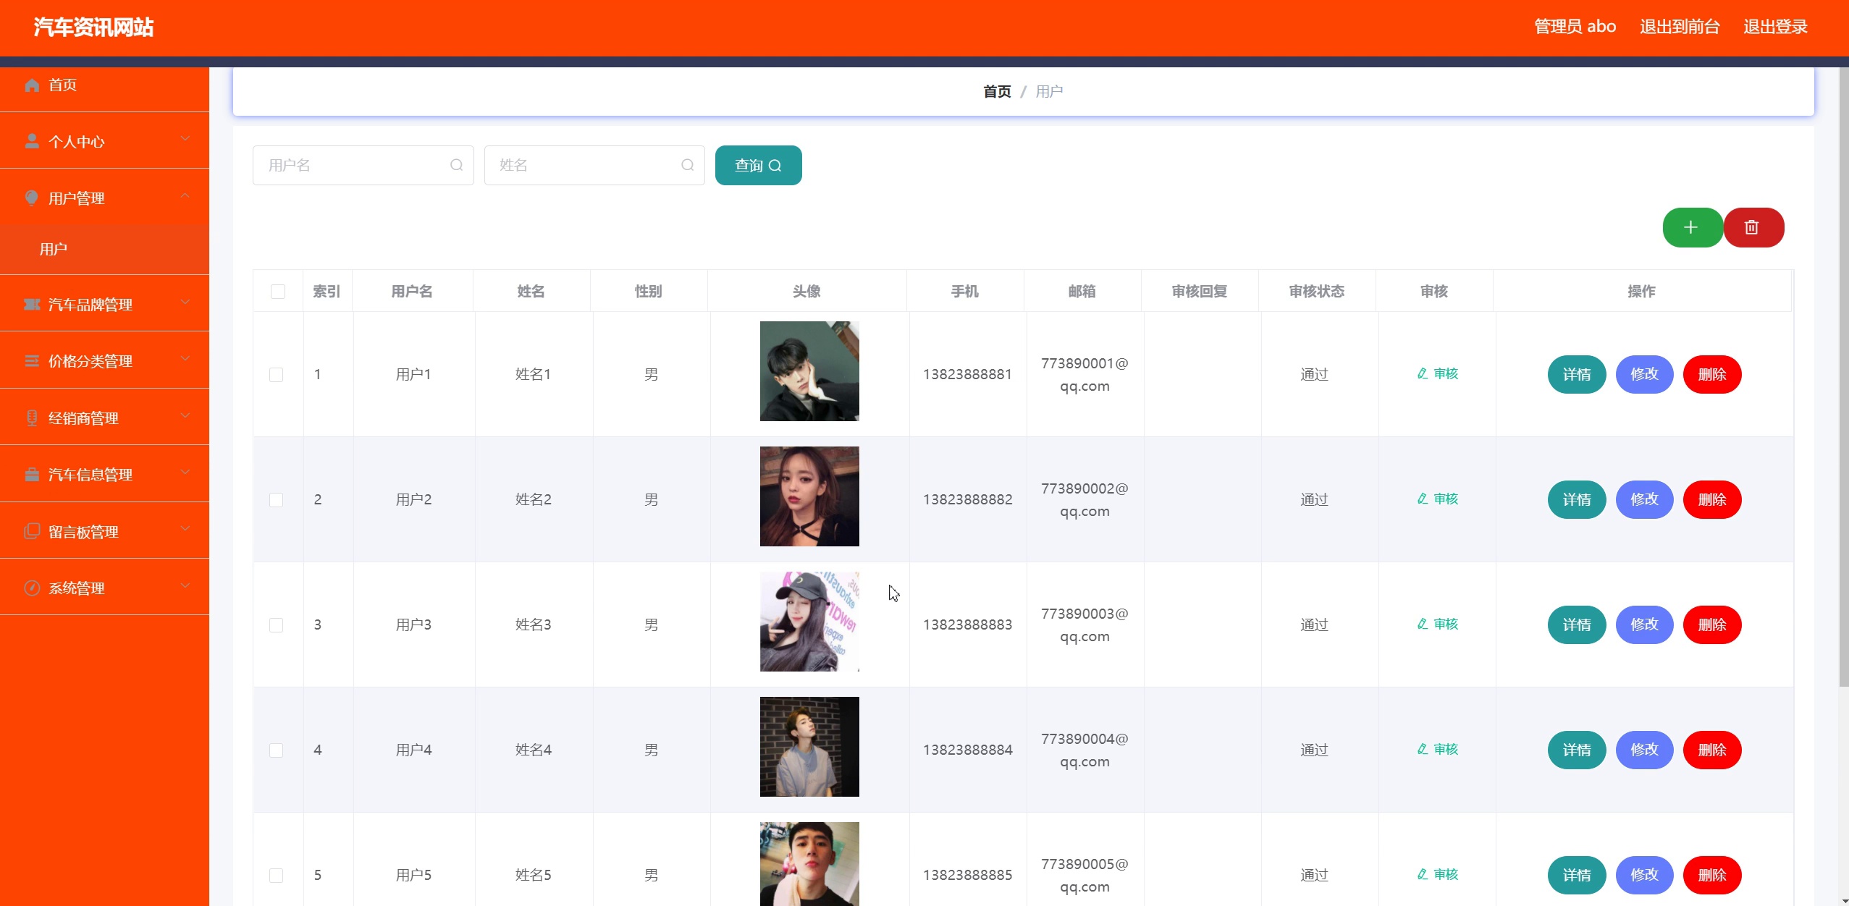1849x906 pixels.
Task: Click the camera icon beside 汽车品牌管理
Action: point(32,305)
